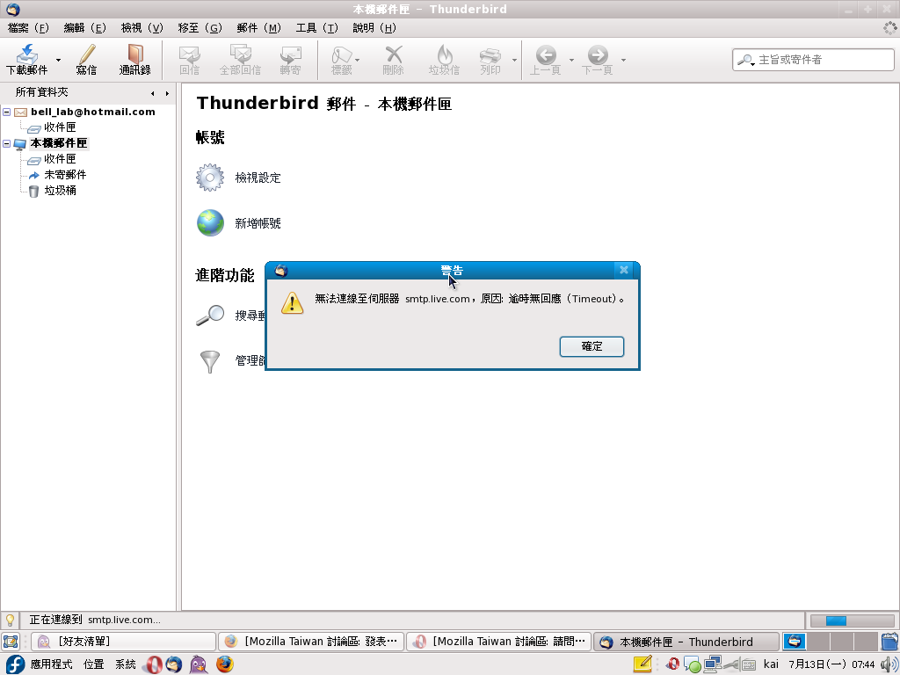Screen dimensions: 900x675
Task: Click the manage filters funnel icon
Action: tap(210, 361)
